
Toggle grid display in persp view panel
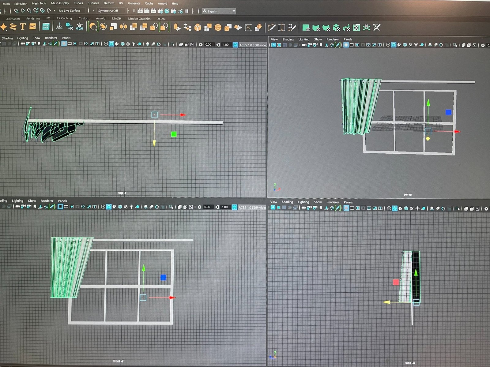(x=346, y=45)
